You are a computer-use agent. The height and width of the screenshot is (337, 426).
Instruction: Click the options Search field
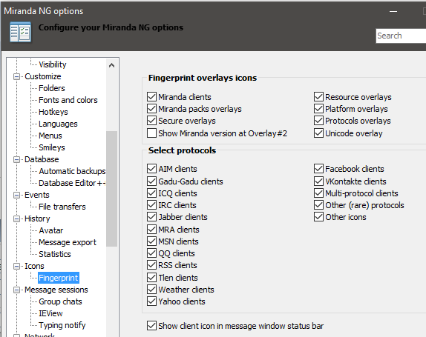tap(401, 36)
